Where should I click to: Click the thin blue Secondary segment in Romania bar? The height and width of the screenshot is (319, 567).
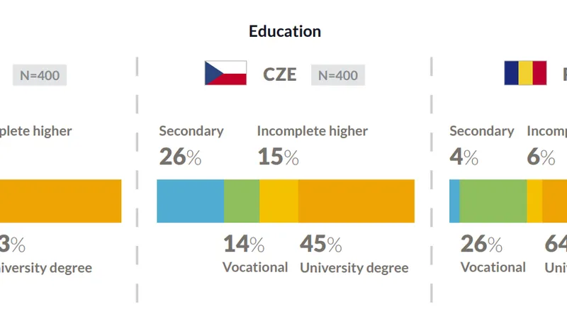click(x=454, y=201)
